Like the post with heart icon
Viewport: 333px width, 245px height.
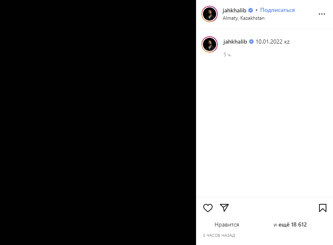click(208, 208)
